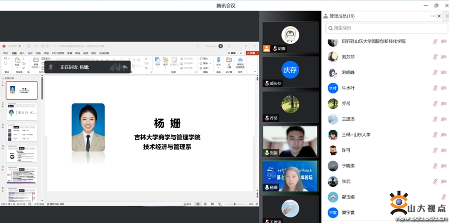Viewport: 449px width, 223px height.
Task: Adjust the zoom slider in PowerPoint status bar
Action: click(x=235, y=204)
